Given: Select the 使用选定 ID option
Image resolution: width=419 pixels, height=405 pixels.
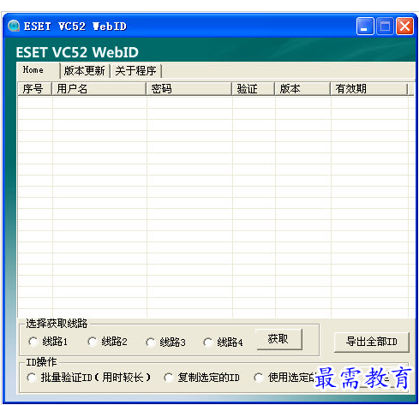Looking at the screenshot, I should point(259,378).
